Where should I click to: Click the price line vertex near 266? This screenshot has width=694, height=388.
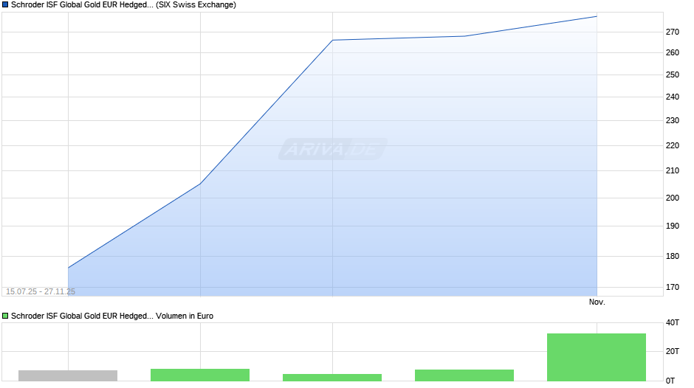(x=332, y=41)
